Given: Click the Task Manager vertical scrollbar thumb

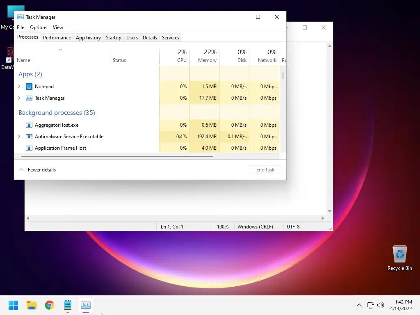Looking at the screenshot, I should coord(283,75).
